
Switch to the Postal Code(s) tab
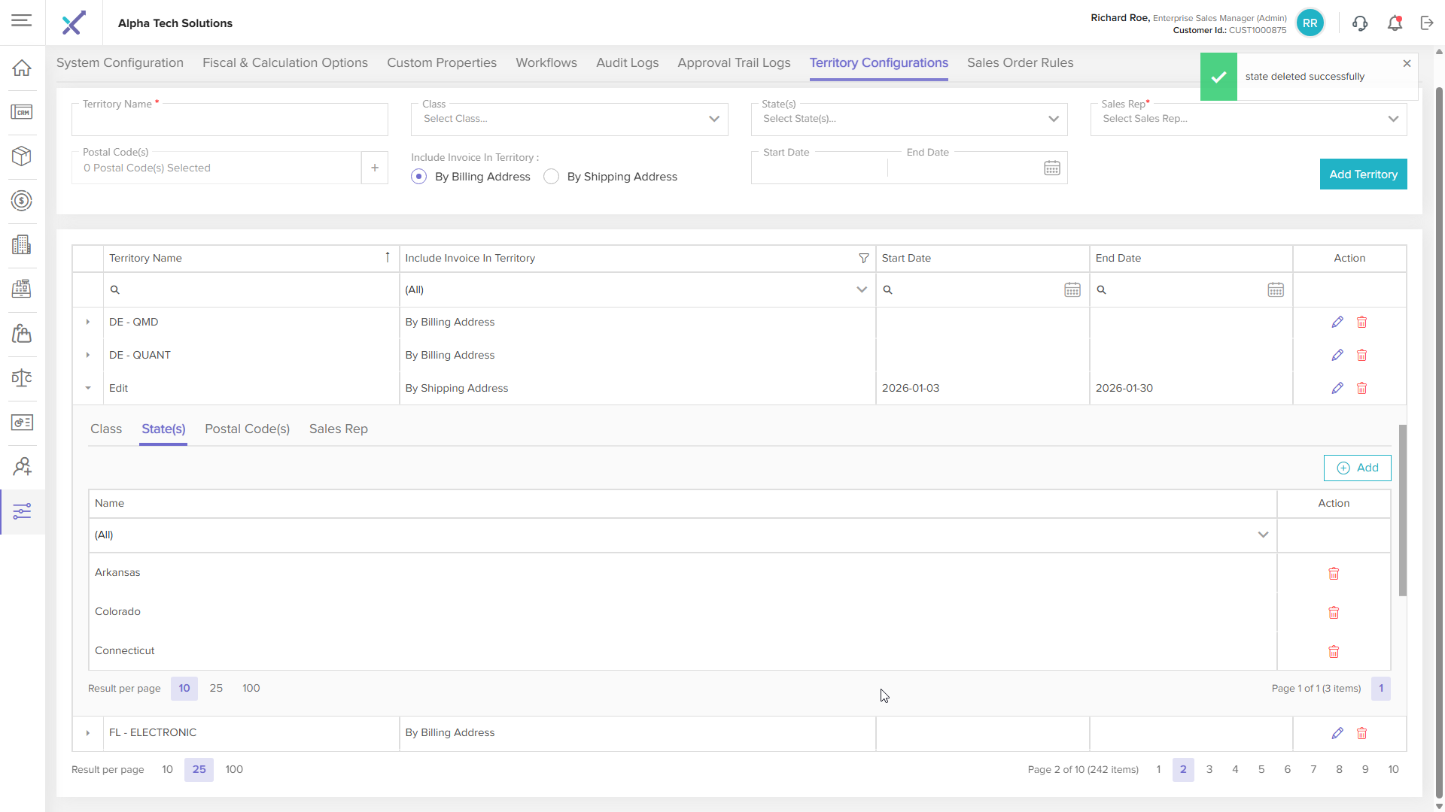pyautogui.click(x=247, y=429)
